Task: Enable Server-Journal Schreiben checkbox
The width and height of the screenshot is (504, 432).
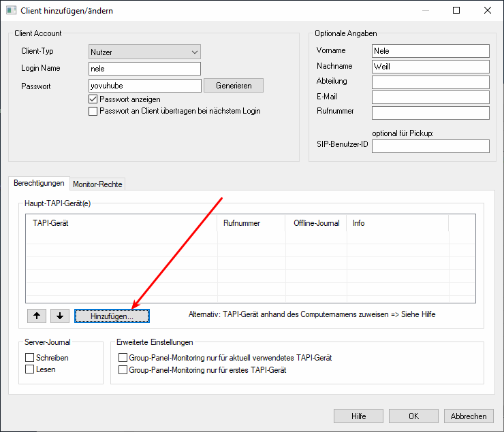Action: click(x=30, y=358)
